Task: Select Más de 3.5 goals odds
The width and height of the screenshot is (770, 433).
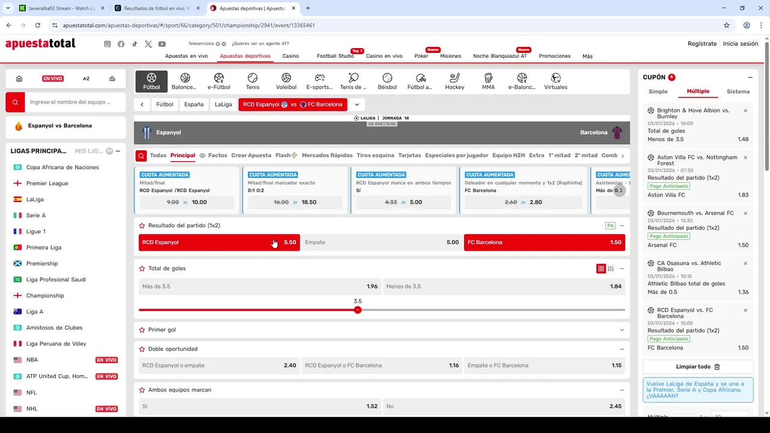Action: click(260, 287)
